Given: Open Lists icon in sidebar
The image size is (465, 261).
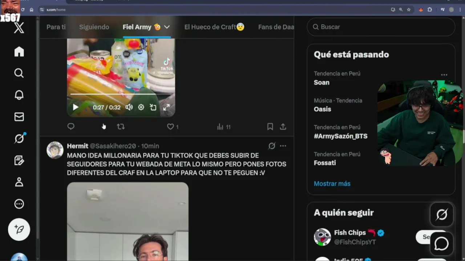Looking at the screenshot, I should [19, 160].
